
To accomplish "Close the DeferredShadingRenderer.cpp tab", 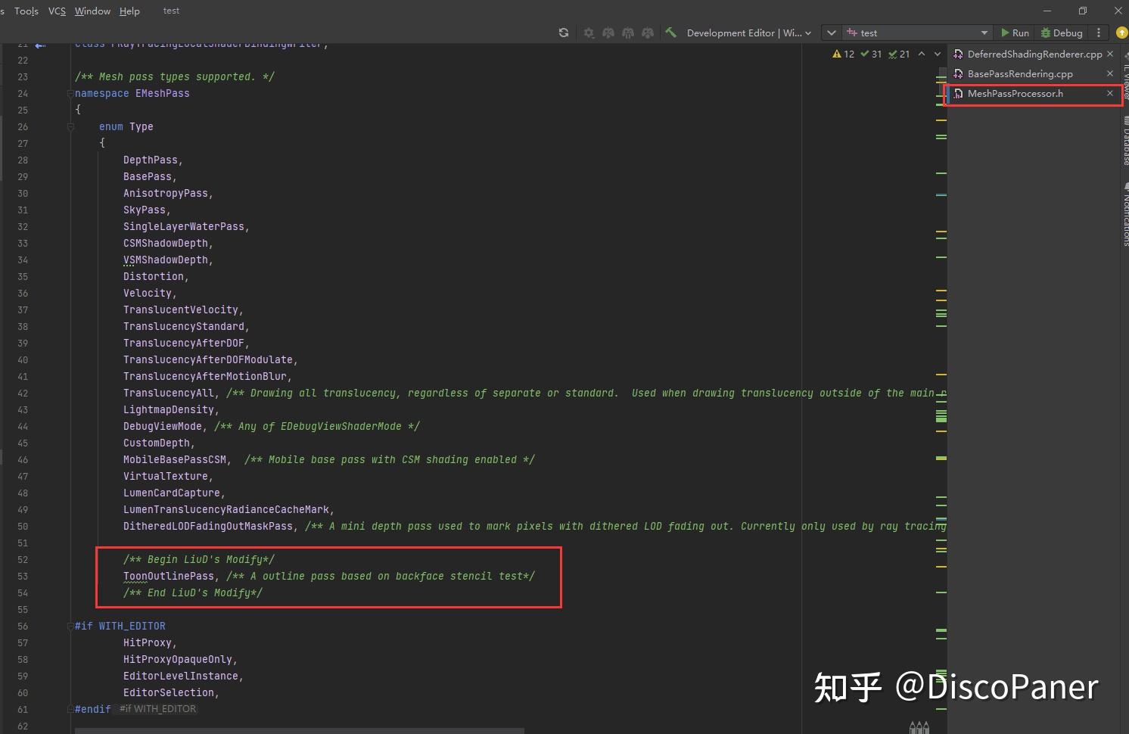I will point(1110,54).
